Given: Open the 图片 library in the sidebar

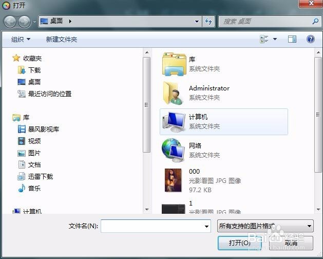Looking at the screenshot, I should click(x=34, y=153).
